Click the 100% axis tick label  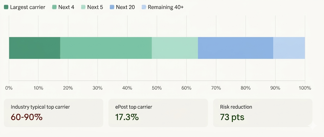tap(305, 88)
